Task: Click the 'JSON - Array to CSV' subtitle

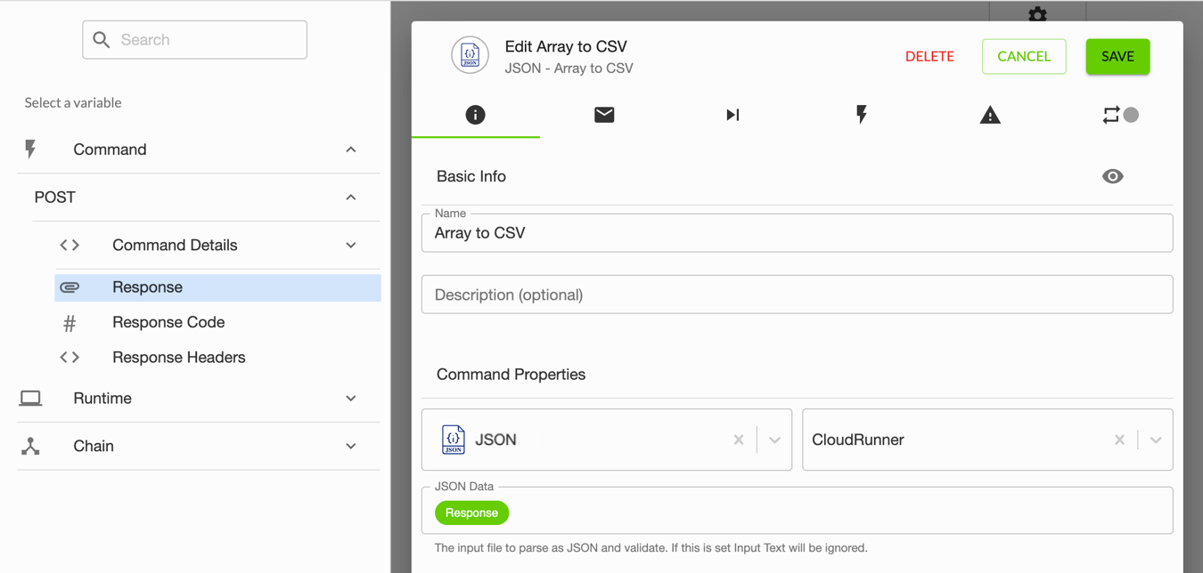Action: pos(569,68)
